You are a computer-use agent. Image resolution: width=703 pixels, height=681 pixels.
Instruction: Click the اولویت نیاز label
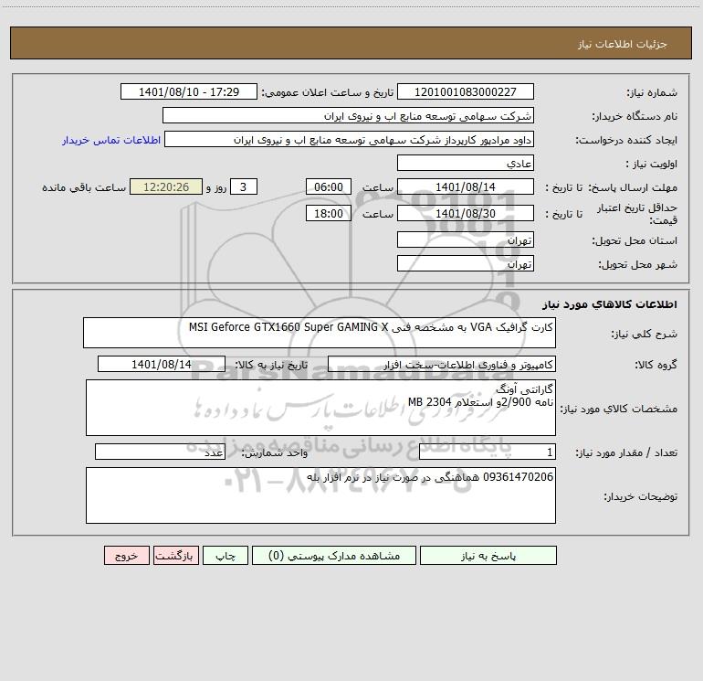click(652, 165)
